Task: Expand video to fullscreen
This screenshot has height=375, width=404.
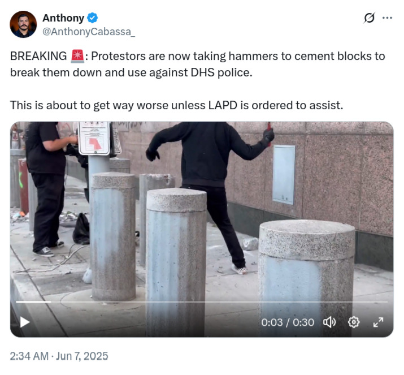Action: coord(378,322)
